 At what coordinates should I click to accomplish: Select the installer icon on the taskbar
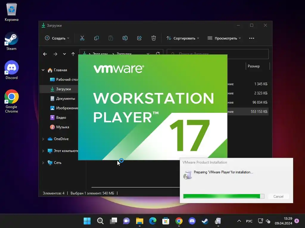(x=218, y=221)
